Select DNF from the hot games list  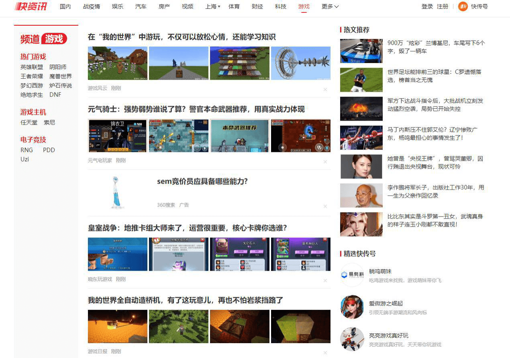coord(55,95)
